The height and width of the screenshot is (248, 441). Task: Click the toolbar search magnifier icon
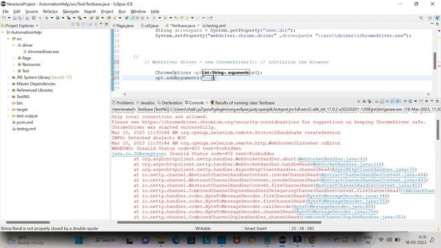(x=421, y=18)
